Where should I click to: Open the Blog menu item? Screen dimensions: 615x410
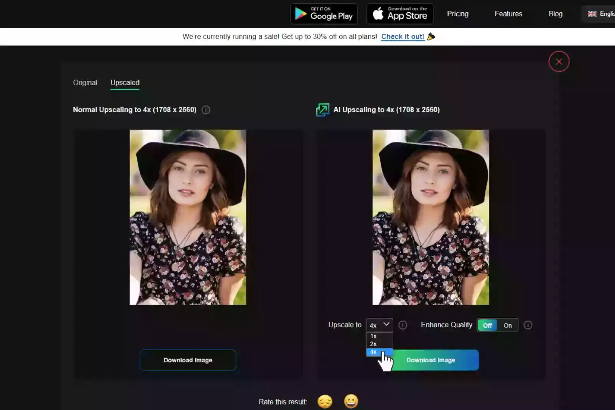(x=555, y=14)
